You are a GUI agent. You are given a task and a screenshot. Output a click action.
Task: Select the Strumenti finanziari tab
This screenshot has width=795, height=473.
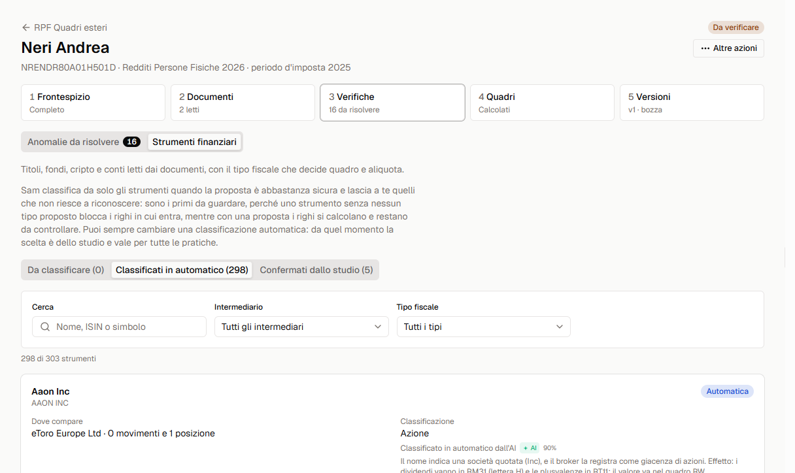(x=194, y=142)
